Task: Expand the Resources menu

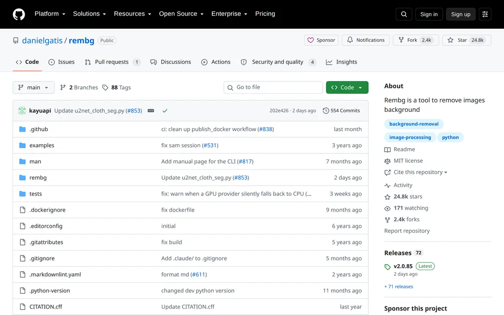Action: click(x=133, y=14)
